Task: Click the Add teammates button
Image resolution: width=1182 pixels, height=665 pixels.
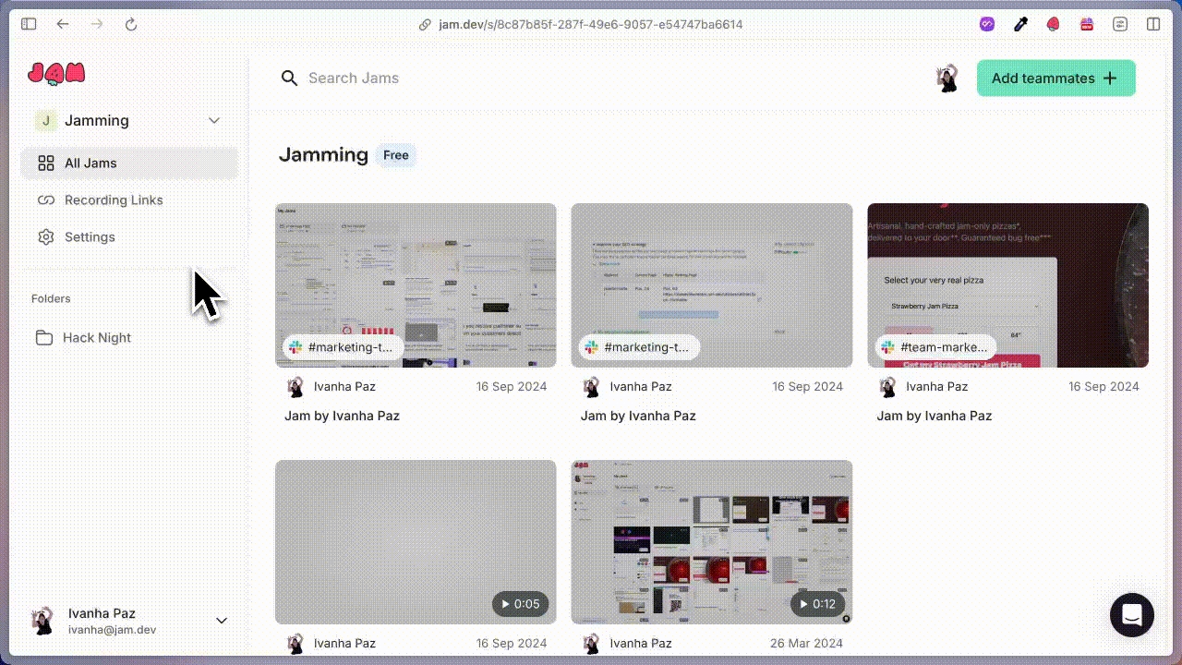Action: pyautogui.click(x=1055, y=79)
